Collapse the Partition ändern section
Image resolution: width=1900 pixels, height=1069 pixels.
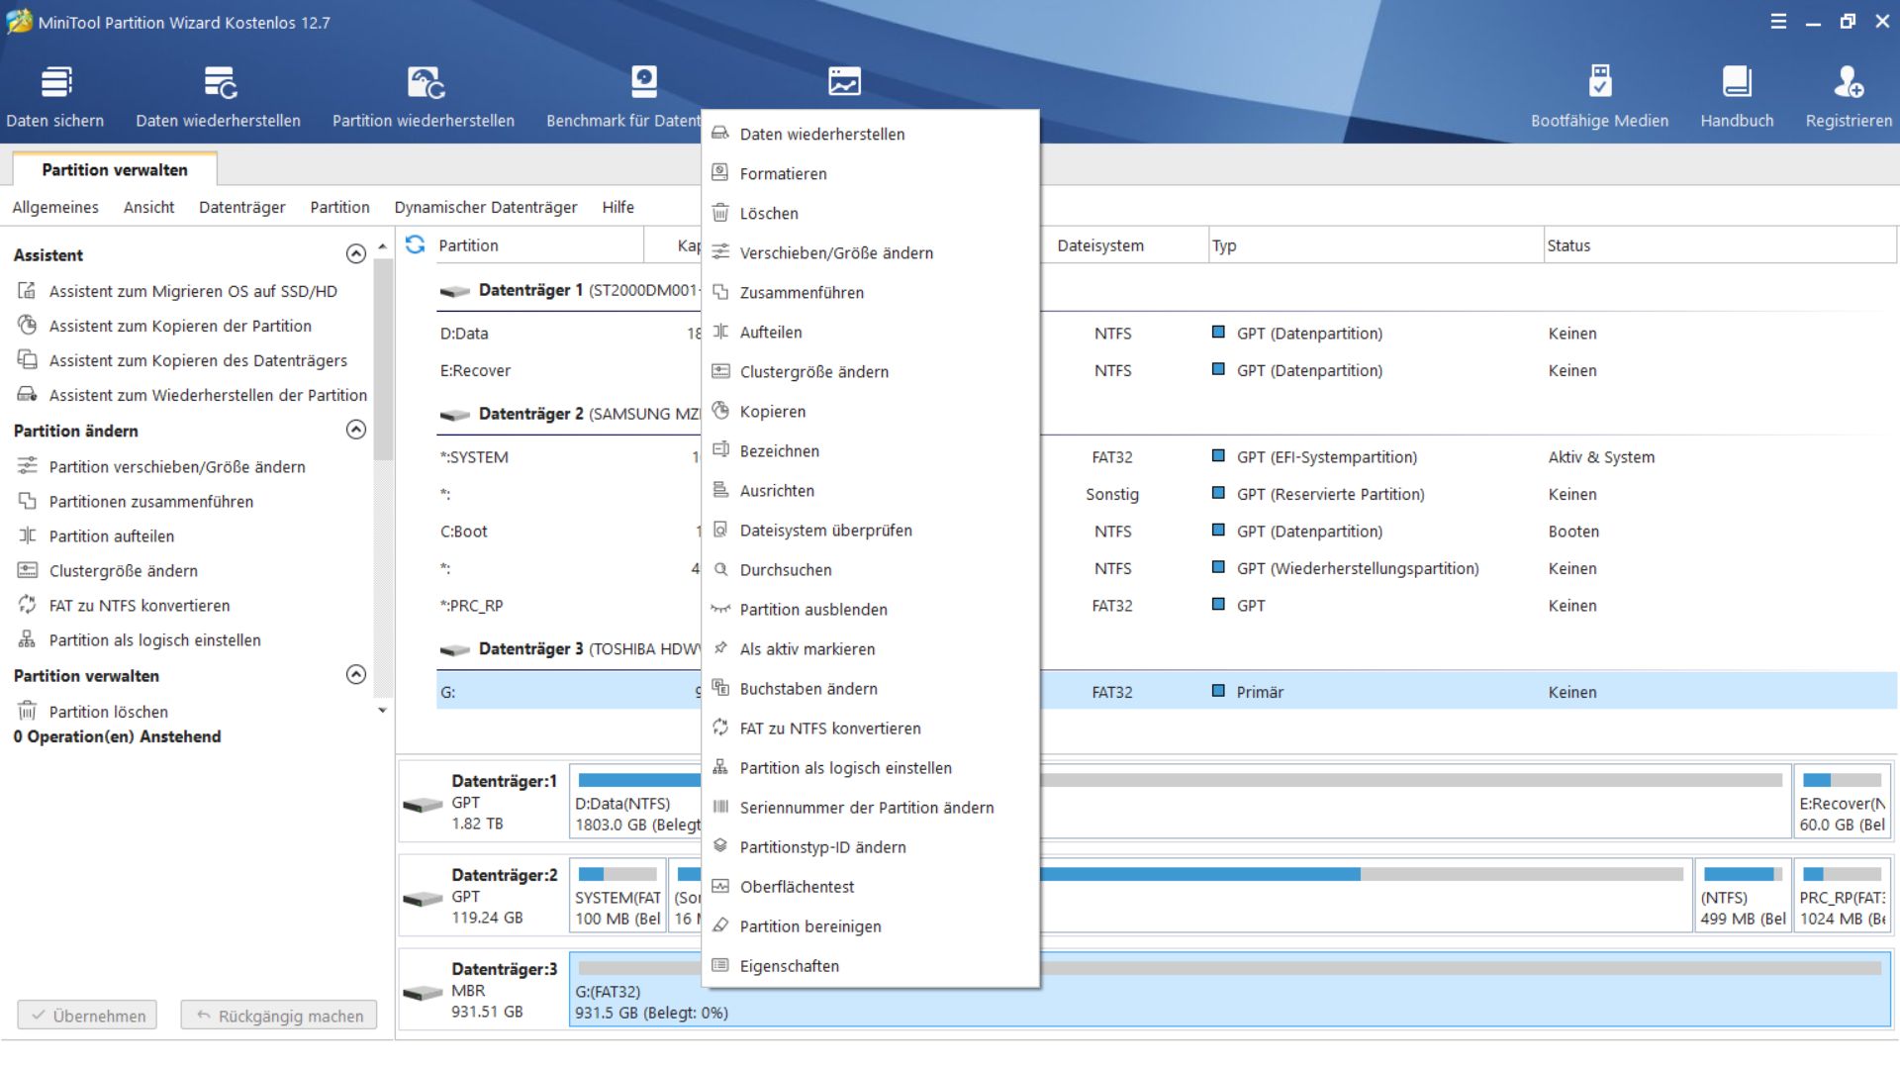point(356,430)
